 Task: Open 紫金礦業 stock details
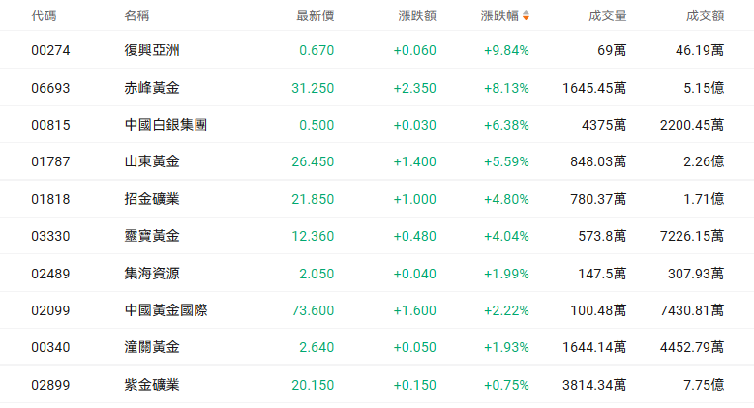(152, 385)
